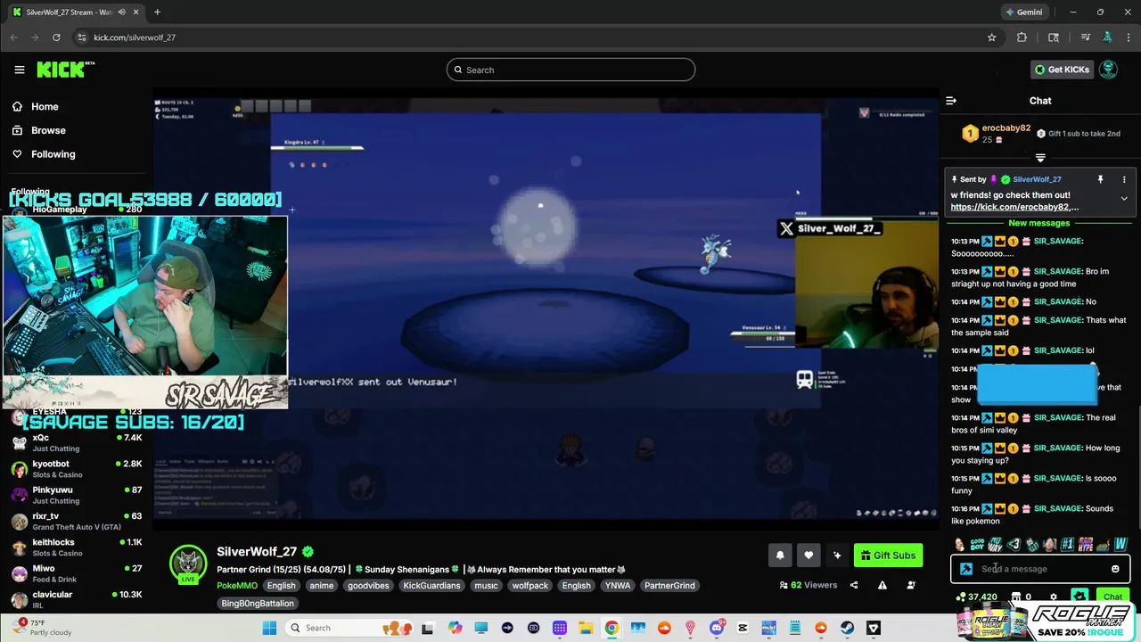
Task: Open the PokeMMO category link
Action: pyautogui.click(x=236, y=586)
